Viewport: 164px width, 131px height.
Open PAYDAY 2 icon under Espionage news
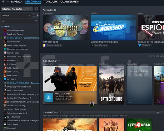click(140, 45)
